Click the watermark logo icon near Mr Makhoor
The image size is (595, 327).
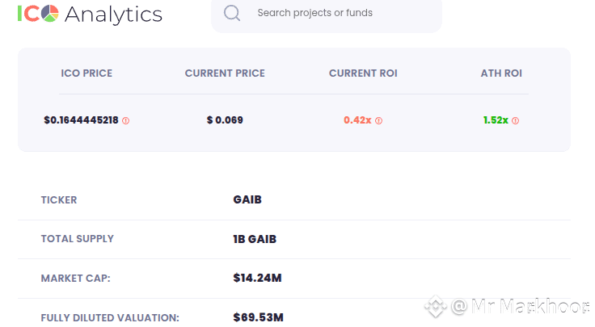437,307
